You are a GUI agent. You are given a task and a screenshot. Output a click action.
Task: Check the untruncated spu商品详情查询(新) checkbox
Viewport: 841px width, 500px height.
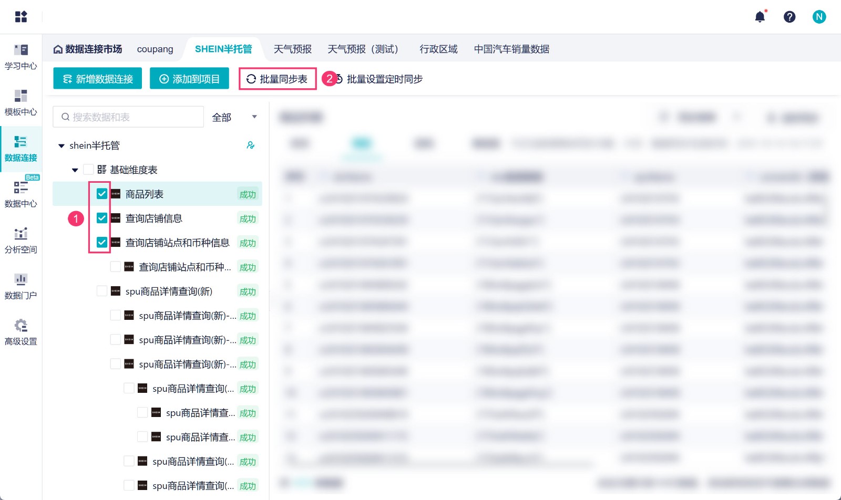click(x=102, y=291)
